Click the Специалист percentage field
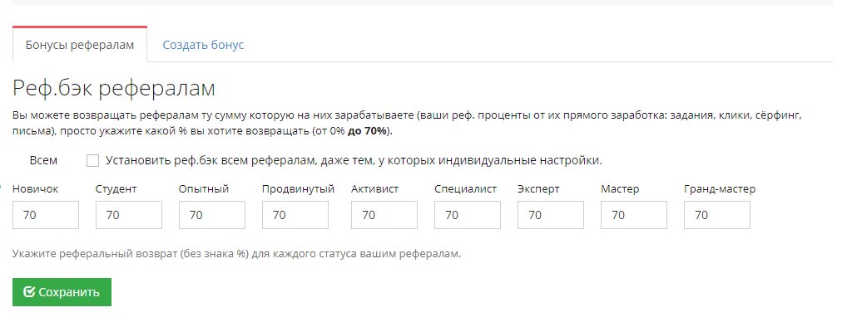 click(468, 215)
